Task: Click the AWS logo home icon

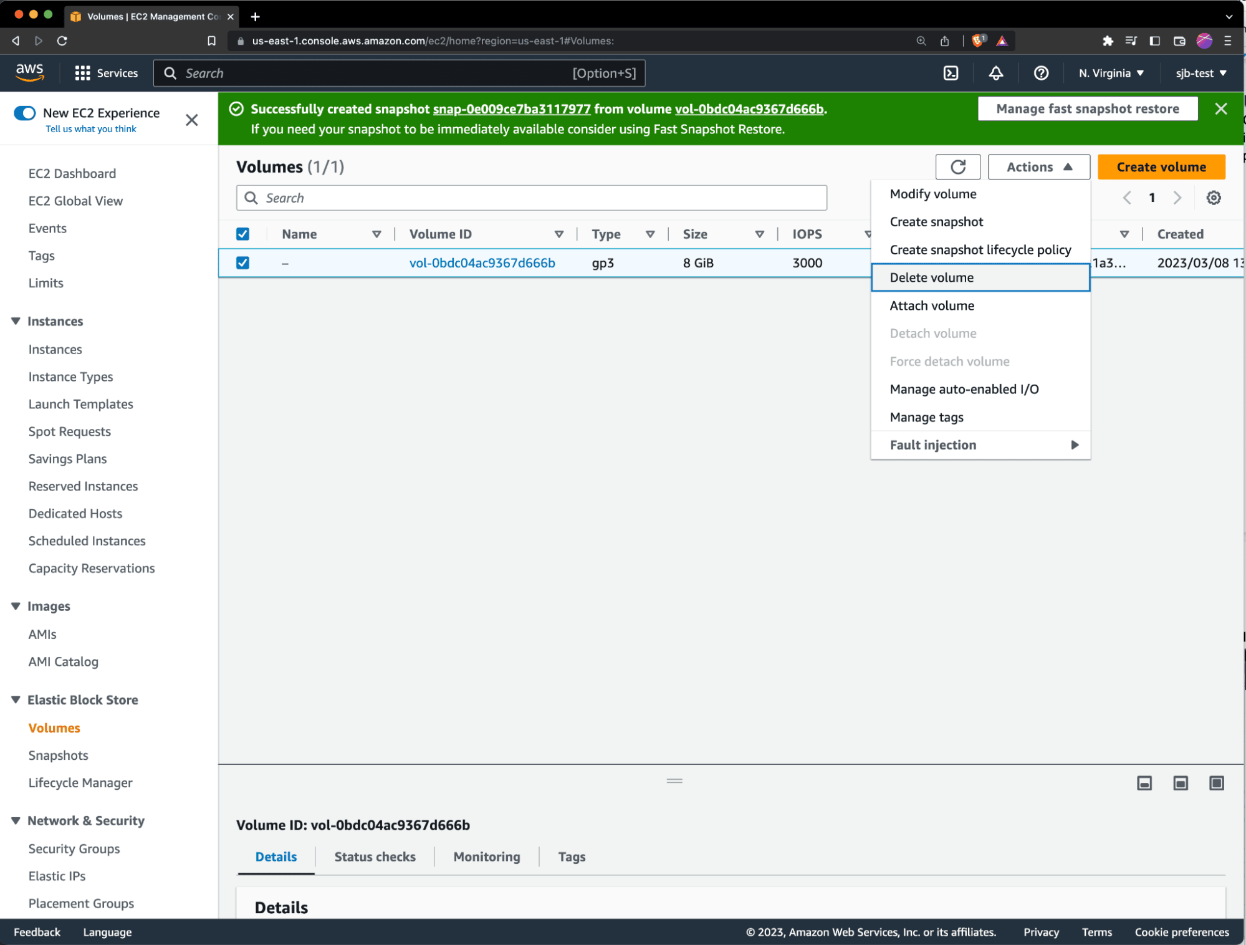Action: click(x=29, y=73)
